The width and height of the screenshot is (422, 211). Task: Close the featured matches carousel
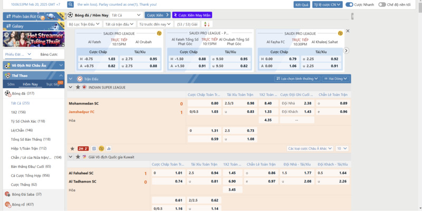click(x=348, y=31)
